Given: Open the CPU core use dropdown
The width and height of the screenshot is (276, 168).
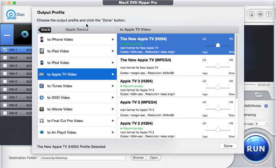Looking at the screenshot, I should pos(262,124).
